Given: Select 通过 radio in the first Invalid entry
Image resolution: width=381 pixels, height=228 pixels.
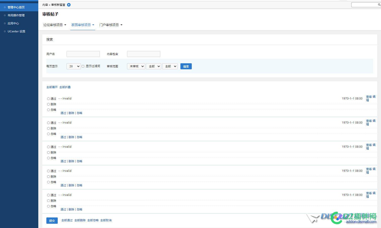Looking at the screenshot, I should (x=48, y=99).
